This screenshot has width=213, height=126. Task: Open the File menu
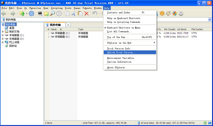[4, 8]
